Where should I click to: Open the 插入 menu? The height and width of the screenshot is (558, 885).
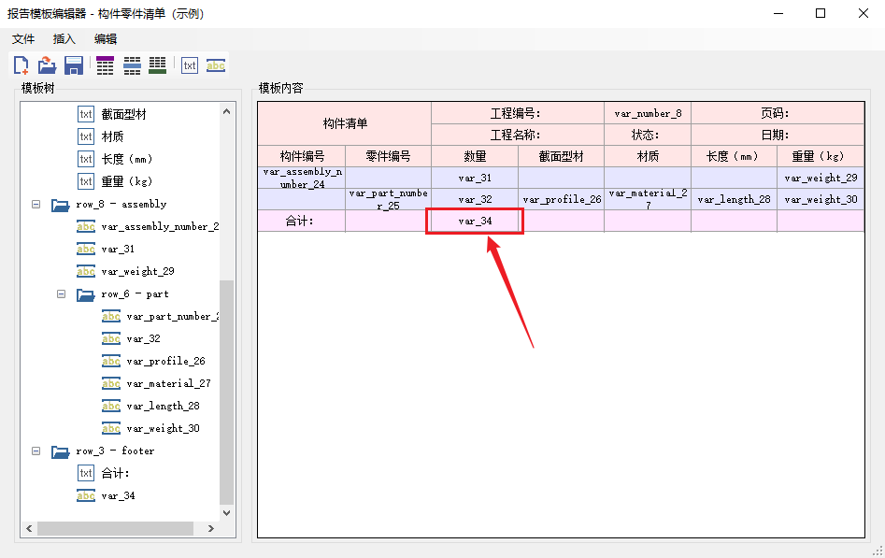pyautogui.click(x=64, y=39)
